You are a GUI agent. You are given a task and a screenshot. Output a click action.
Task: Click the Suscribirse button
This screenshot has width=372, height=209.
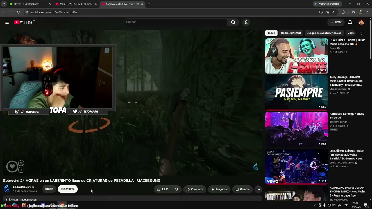click(68, 189)
